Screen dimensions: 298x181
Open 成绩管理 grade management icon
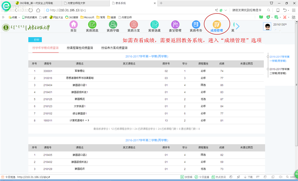[x=216, y=25]
